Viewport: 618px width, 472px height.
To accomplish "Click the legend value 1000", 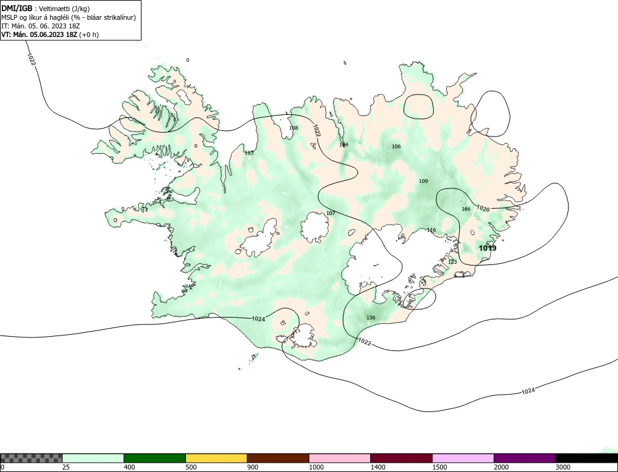I will [316, 467].
